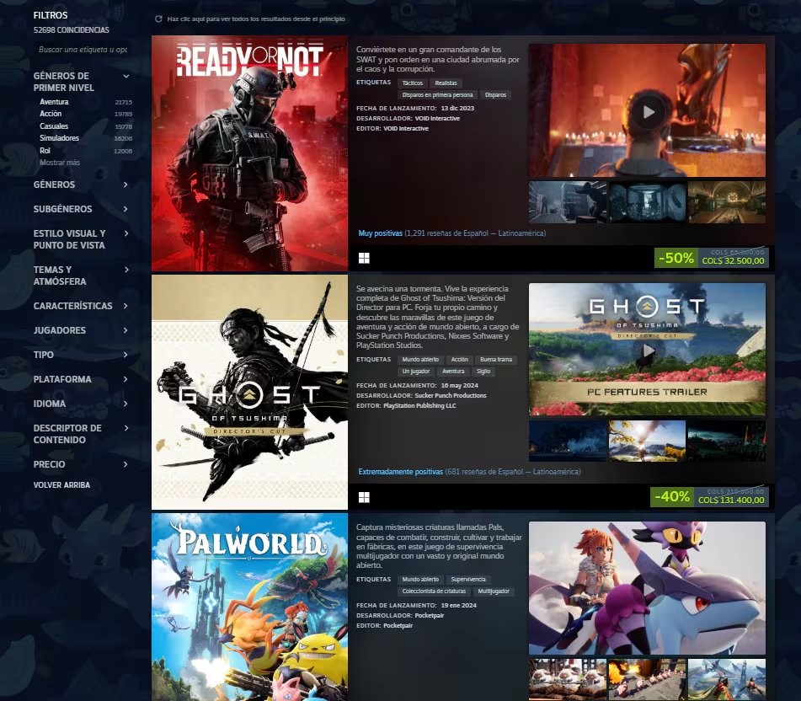The width and height of the screenshot is (801, 701).
Task: Click developer Sucker Punch Productions link
Action: (451, 395)
